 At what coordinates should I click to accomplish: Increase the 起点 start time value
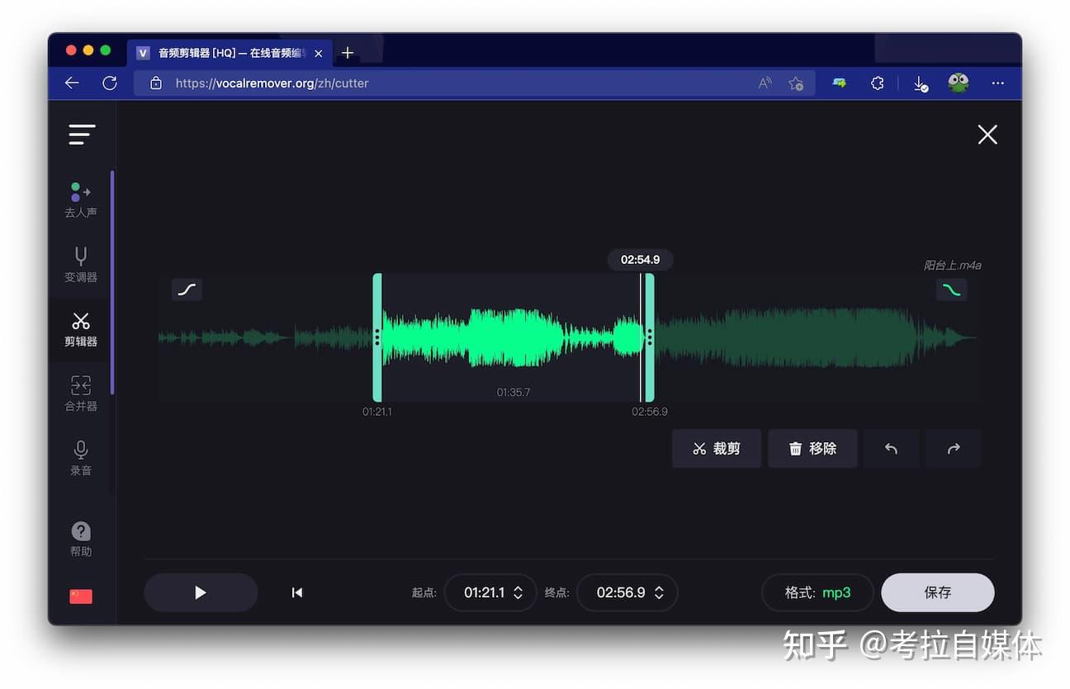click(x=518, y=587)
